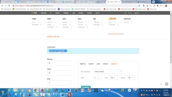Select the DAILY generator tab
Viewport: 172px width, 97px height.
tap(99, 64)
